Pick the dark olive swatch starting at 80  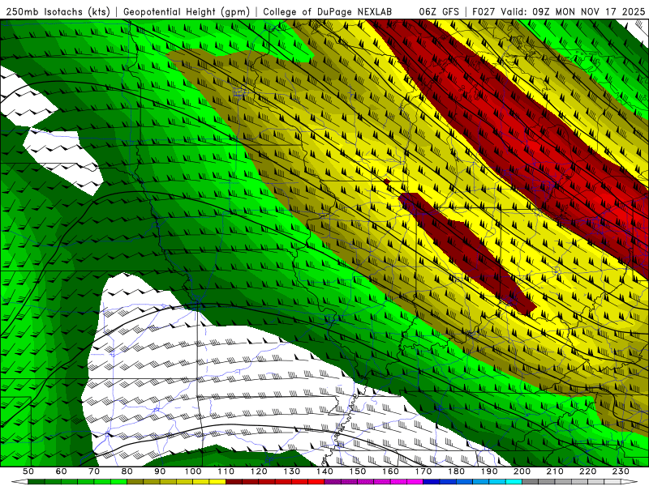[x=135, y=482]
